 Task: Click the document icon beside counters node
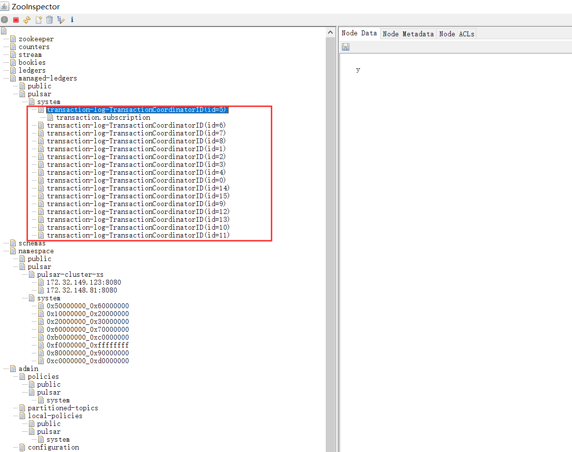coord(13,47)
